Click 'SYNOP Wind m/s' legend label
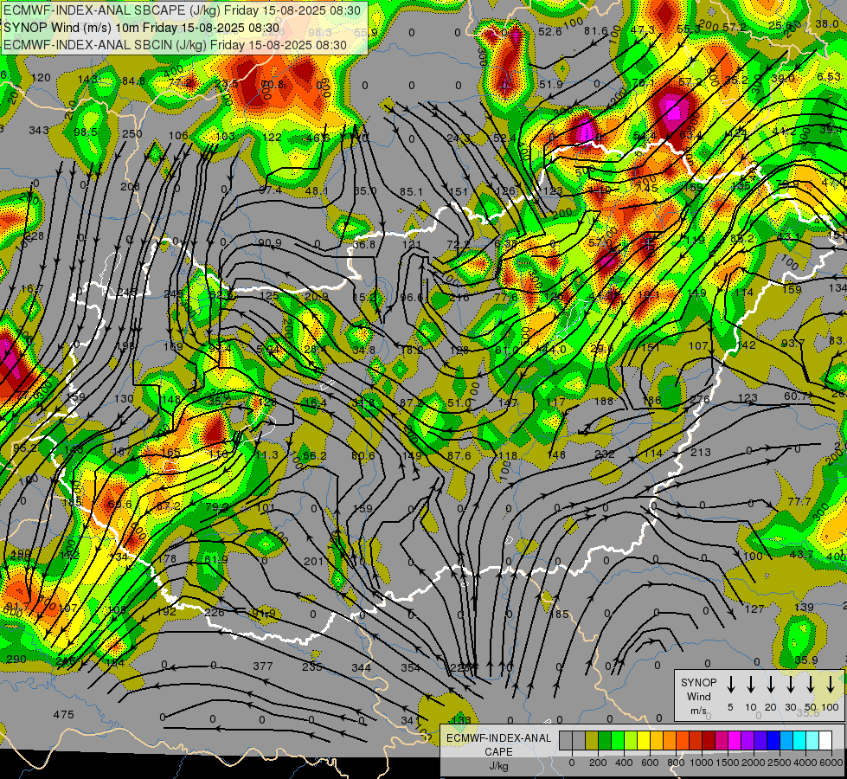The width and height of the screenshot is (847, 779). 698,696
